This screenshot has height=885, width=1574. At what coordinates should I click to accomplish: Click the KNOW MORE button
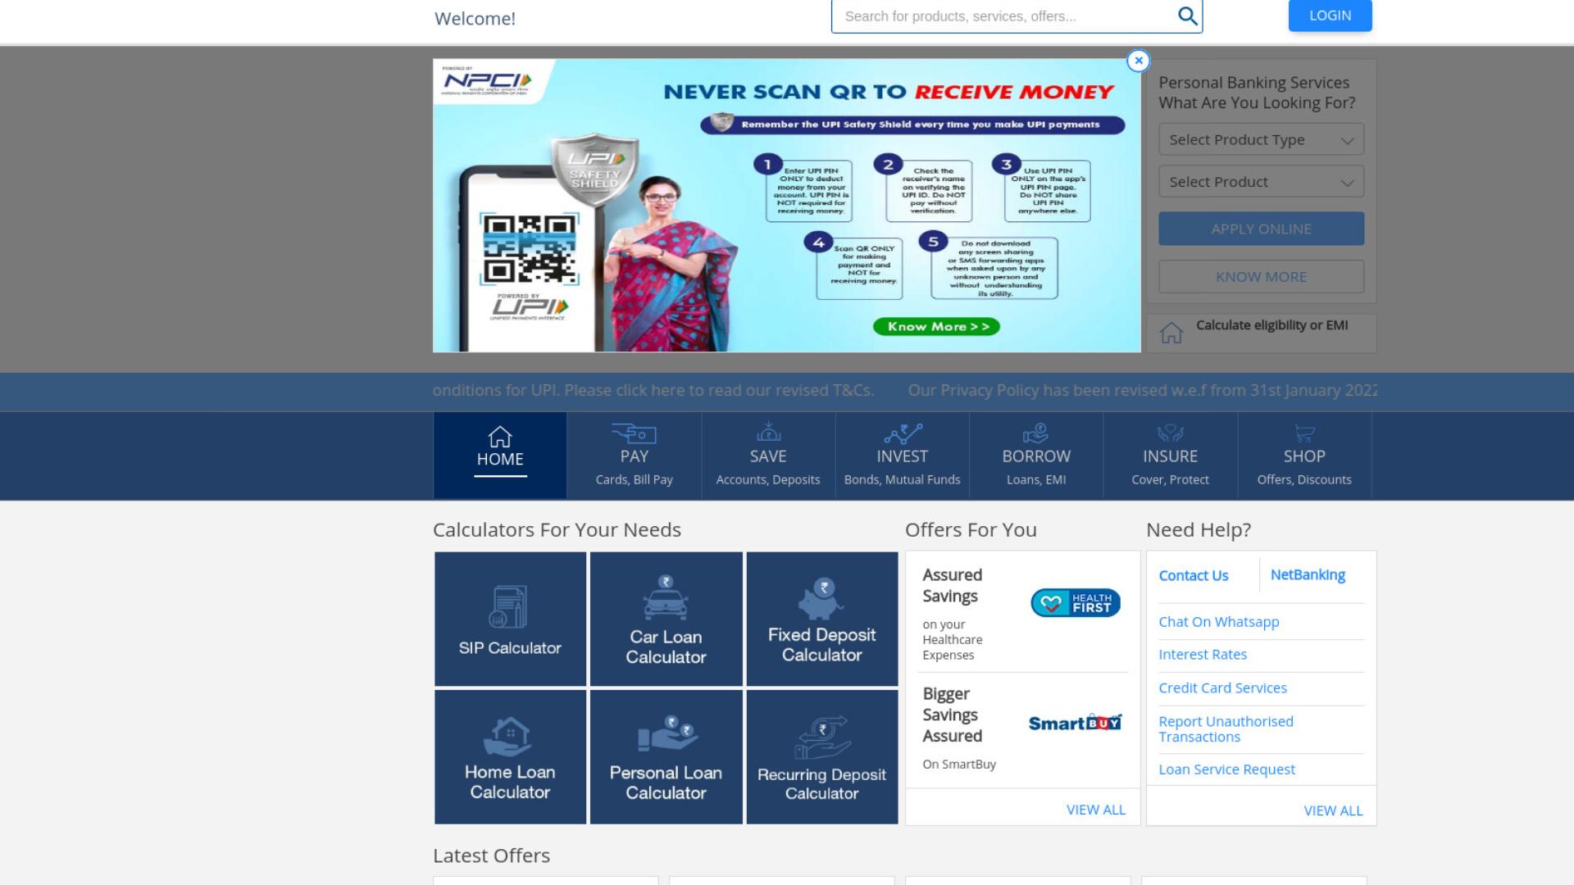[1261, 277]
